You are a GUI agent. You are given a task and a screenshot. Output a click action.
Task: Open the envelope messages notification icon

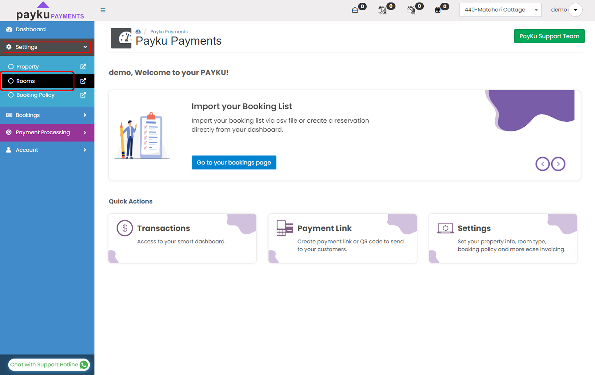click(355, 10)
